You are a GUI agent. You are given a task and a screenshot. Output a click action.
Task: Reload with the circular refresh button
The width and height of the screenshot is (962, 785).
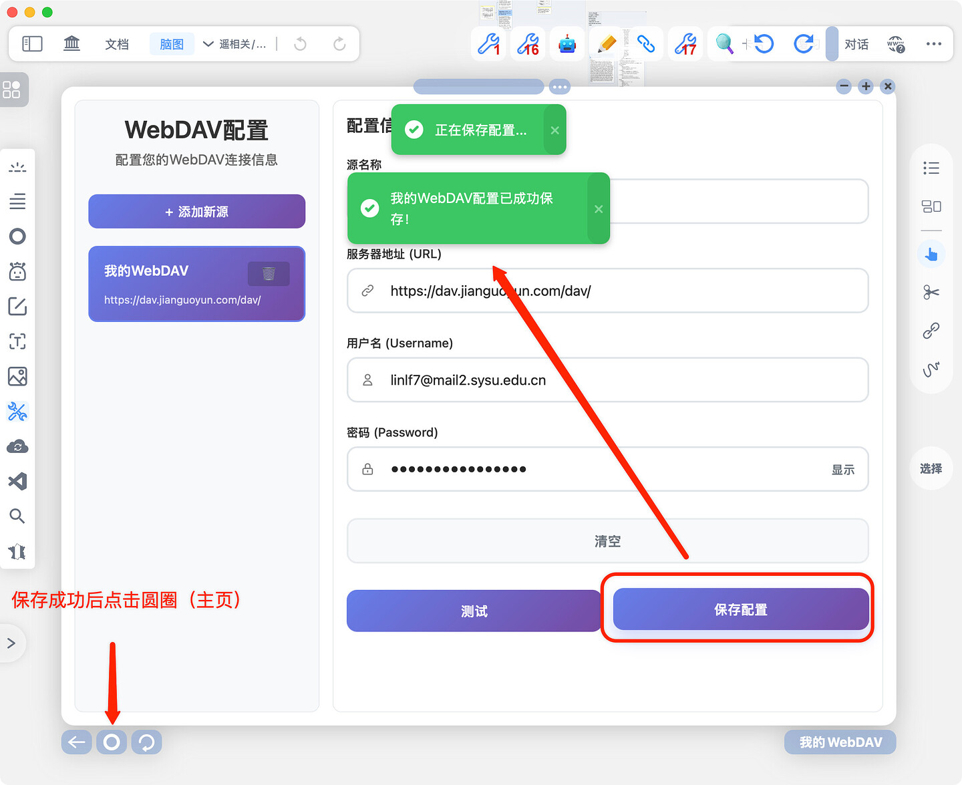click(146, 742)
